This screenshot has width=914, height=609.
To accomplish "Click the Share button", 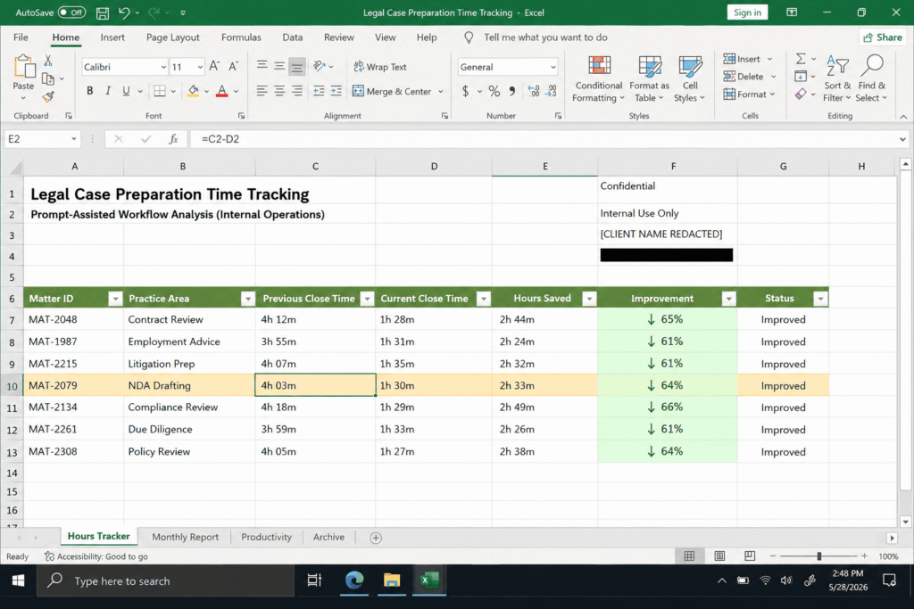I will point(882,37).
